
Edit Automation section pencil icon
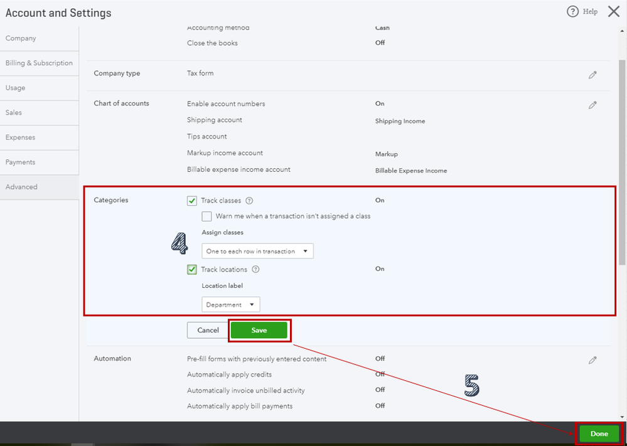click(592, 360)
